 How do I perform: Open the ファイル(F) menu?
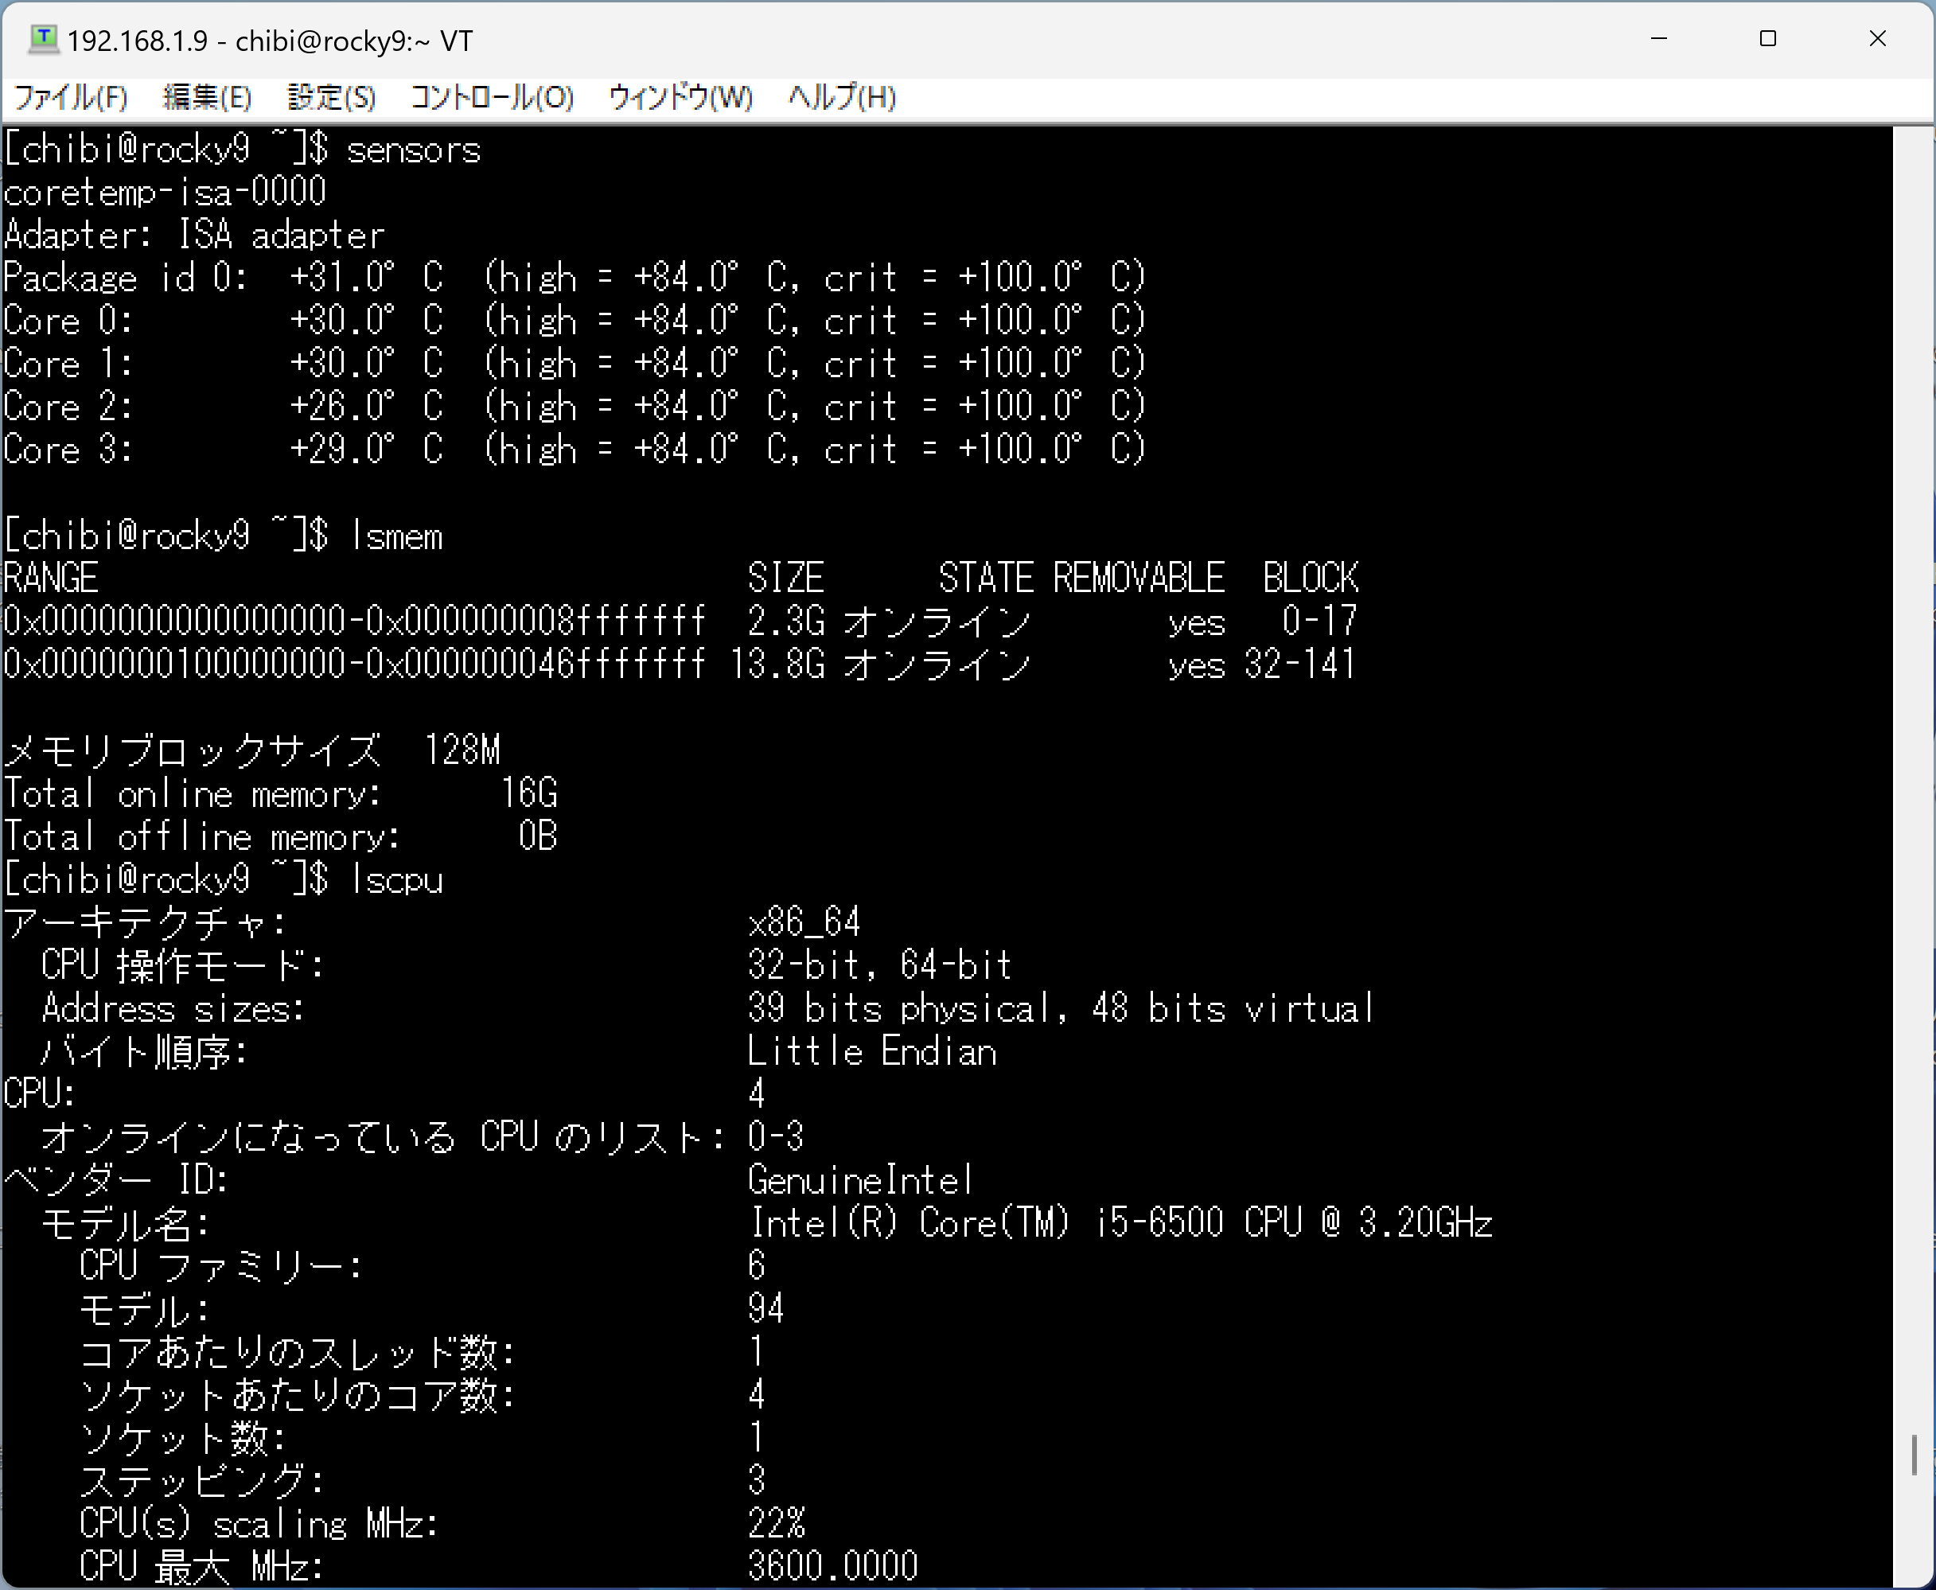click(71, 97)
